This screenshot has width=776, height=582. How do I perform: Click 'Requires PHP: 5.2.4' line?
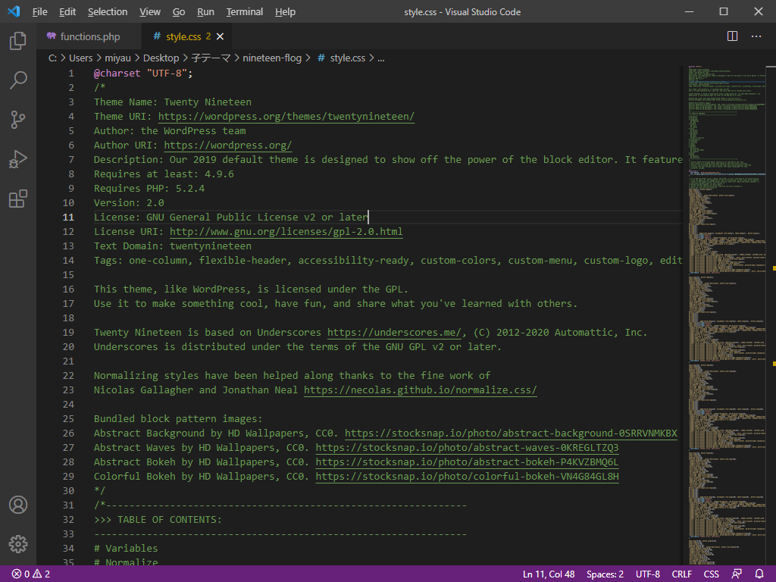[149, 189]
